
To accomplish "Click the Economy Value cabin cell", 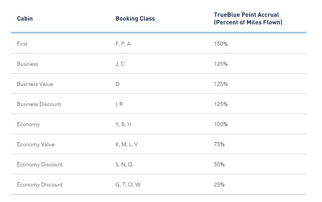I will 36,144.
